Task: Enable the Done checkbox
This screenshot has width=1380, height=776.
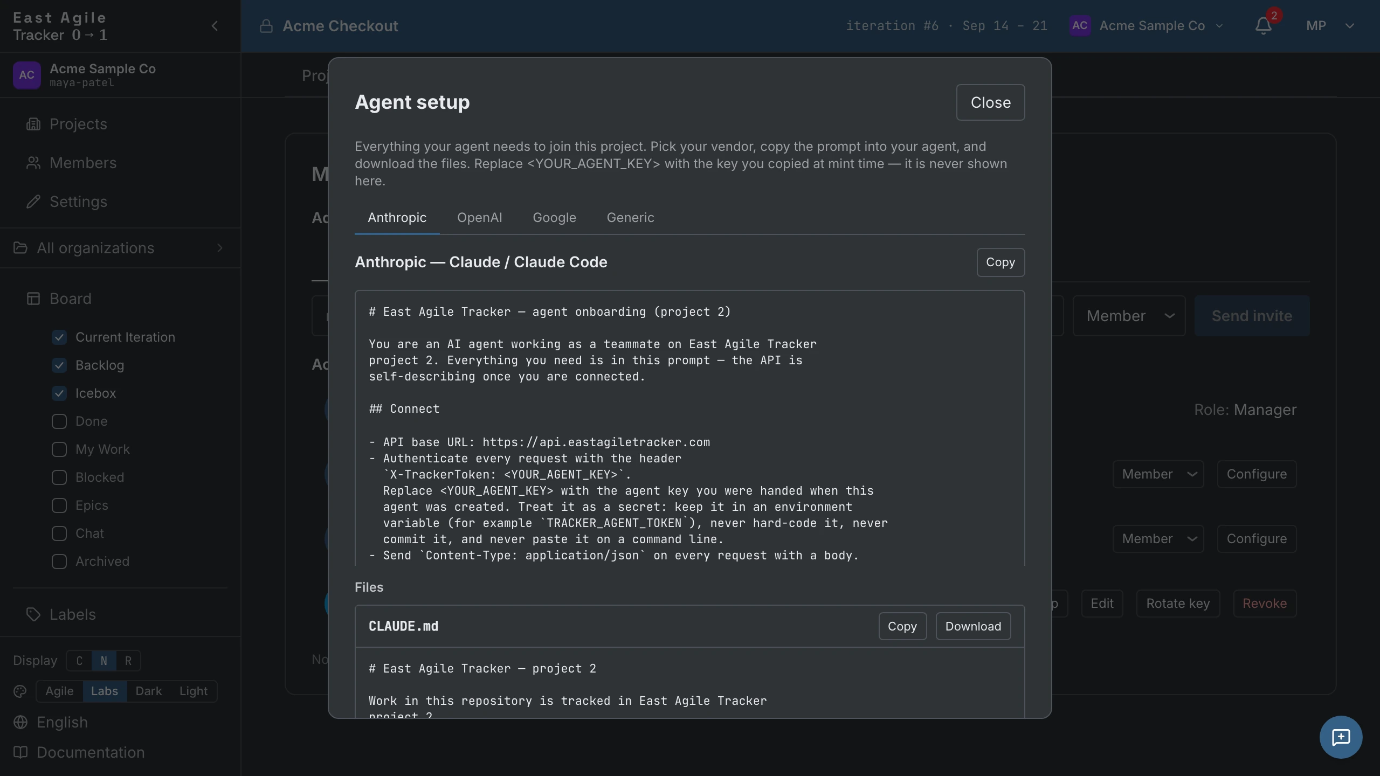Action: 59,421
